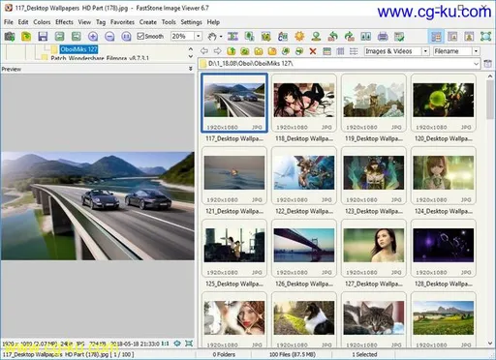This screenshot has width=496, height=360.
Task: Select thumbnail 120_Desktop Wallpa...
Action: click(x=444, y=103)
